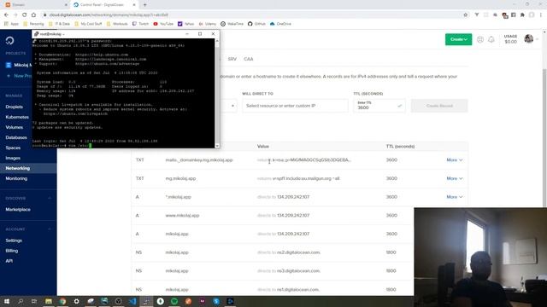Open Volumes in the sidebar

click(x=15, y=127)
